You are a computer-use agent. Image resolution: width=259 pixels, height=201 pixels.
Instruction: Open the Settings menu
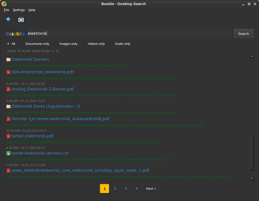click(18, 10)
